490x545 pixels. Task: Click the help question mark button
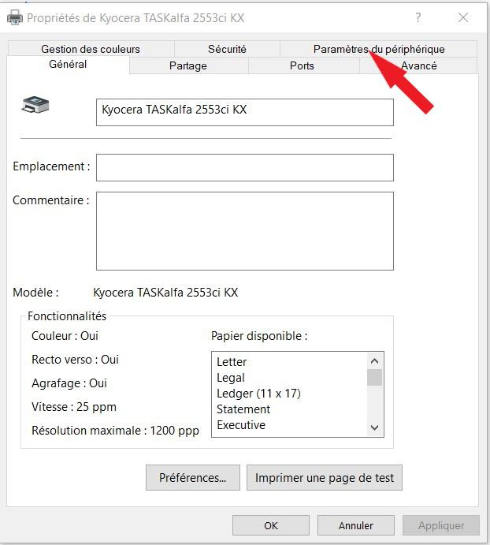[418, 17]
